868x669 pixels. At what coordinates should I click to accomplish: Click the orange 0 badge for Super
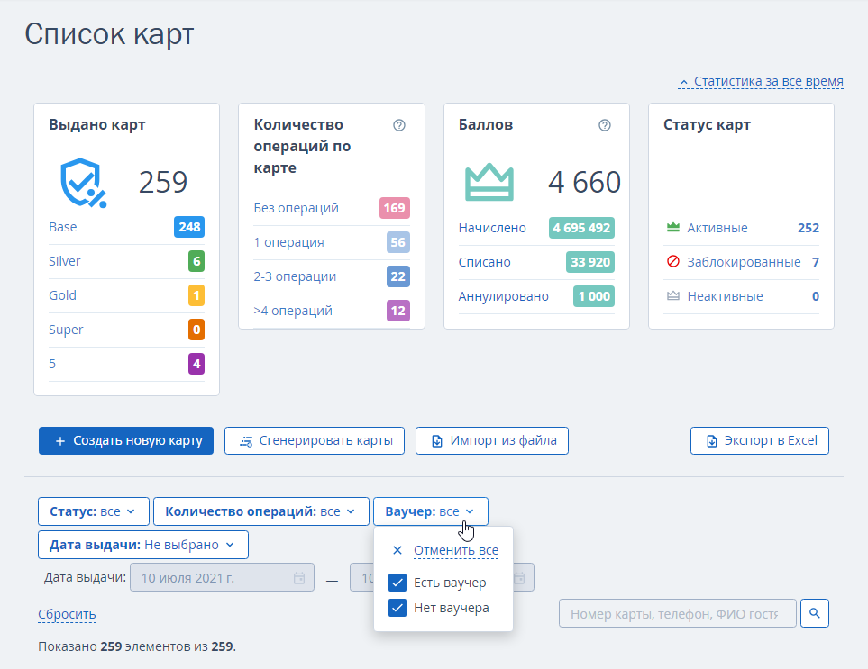[196, 330]
